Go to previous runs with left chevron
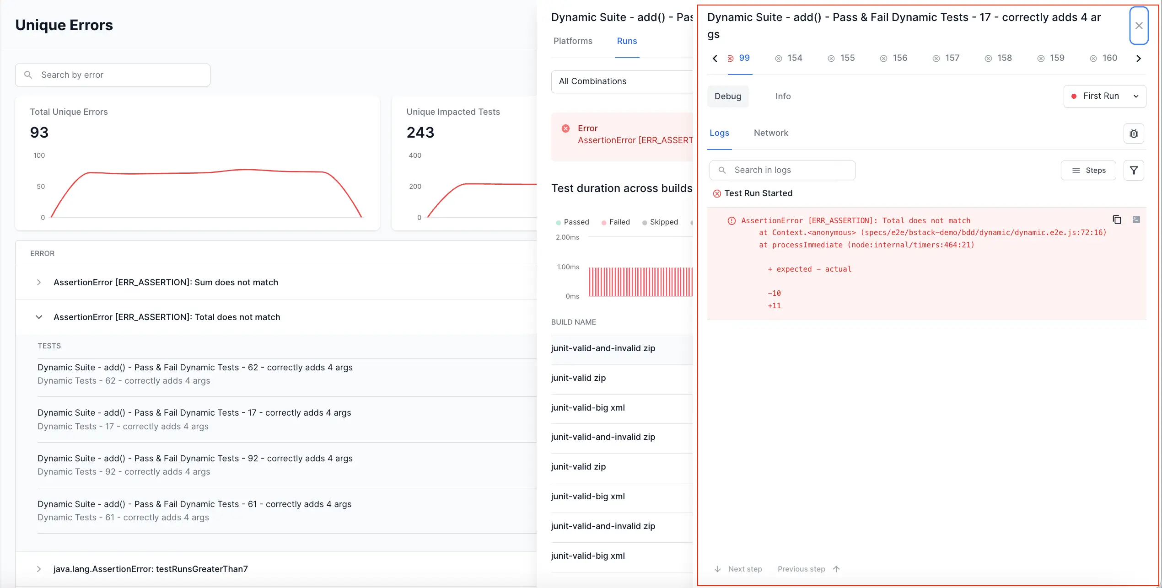 tap(715, 59)
